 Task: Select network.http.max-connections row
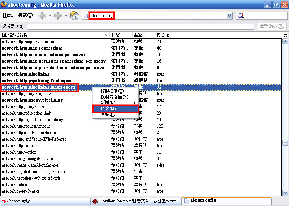[x=141, y=48]
